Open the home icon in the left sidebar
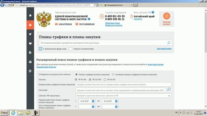This screenshot has height=116, width=207. pyautogui.click(x=30, y=15)
